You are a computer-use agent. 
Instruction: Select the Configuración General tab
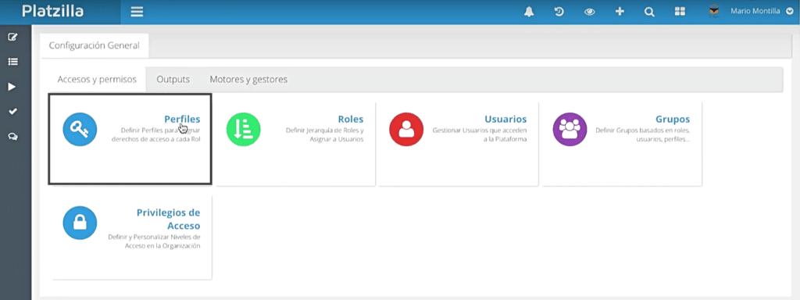pos(95,45)
